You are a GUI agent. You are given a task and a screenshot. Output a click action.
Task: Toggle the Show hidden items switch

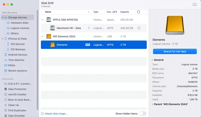[143, 113]
